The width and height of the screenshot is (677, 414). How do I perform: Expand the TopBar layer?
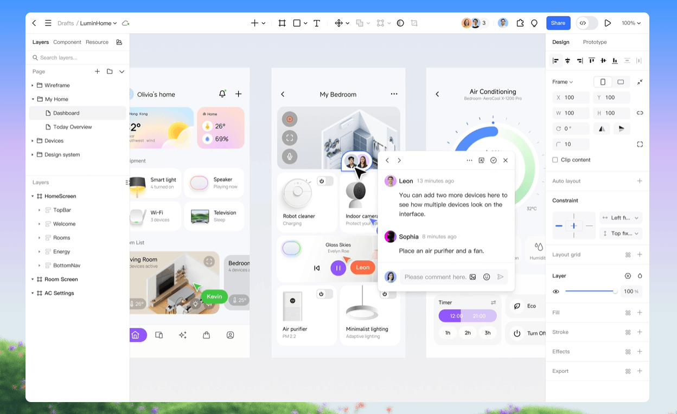(39, 210)
